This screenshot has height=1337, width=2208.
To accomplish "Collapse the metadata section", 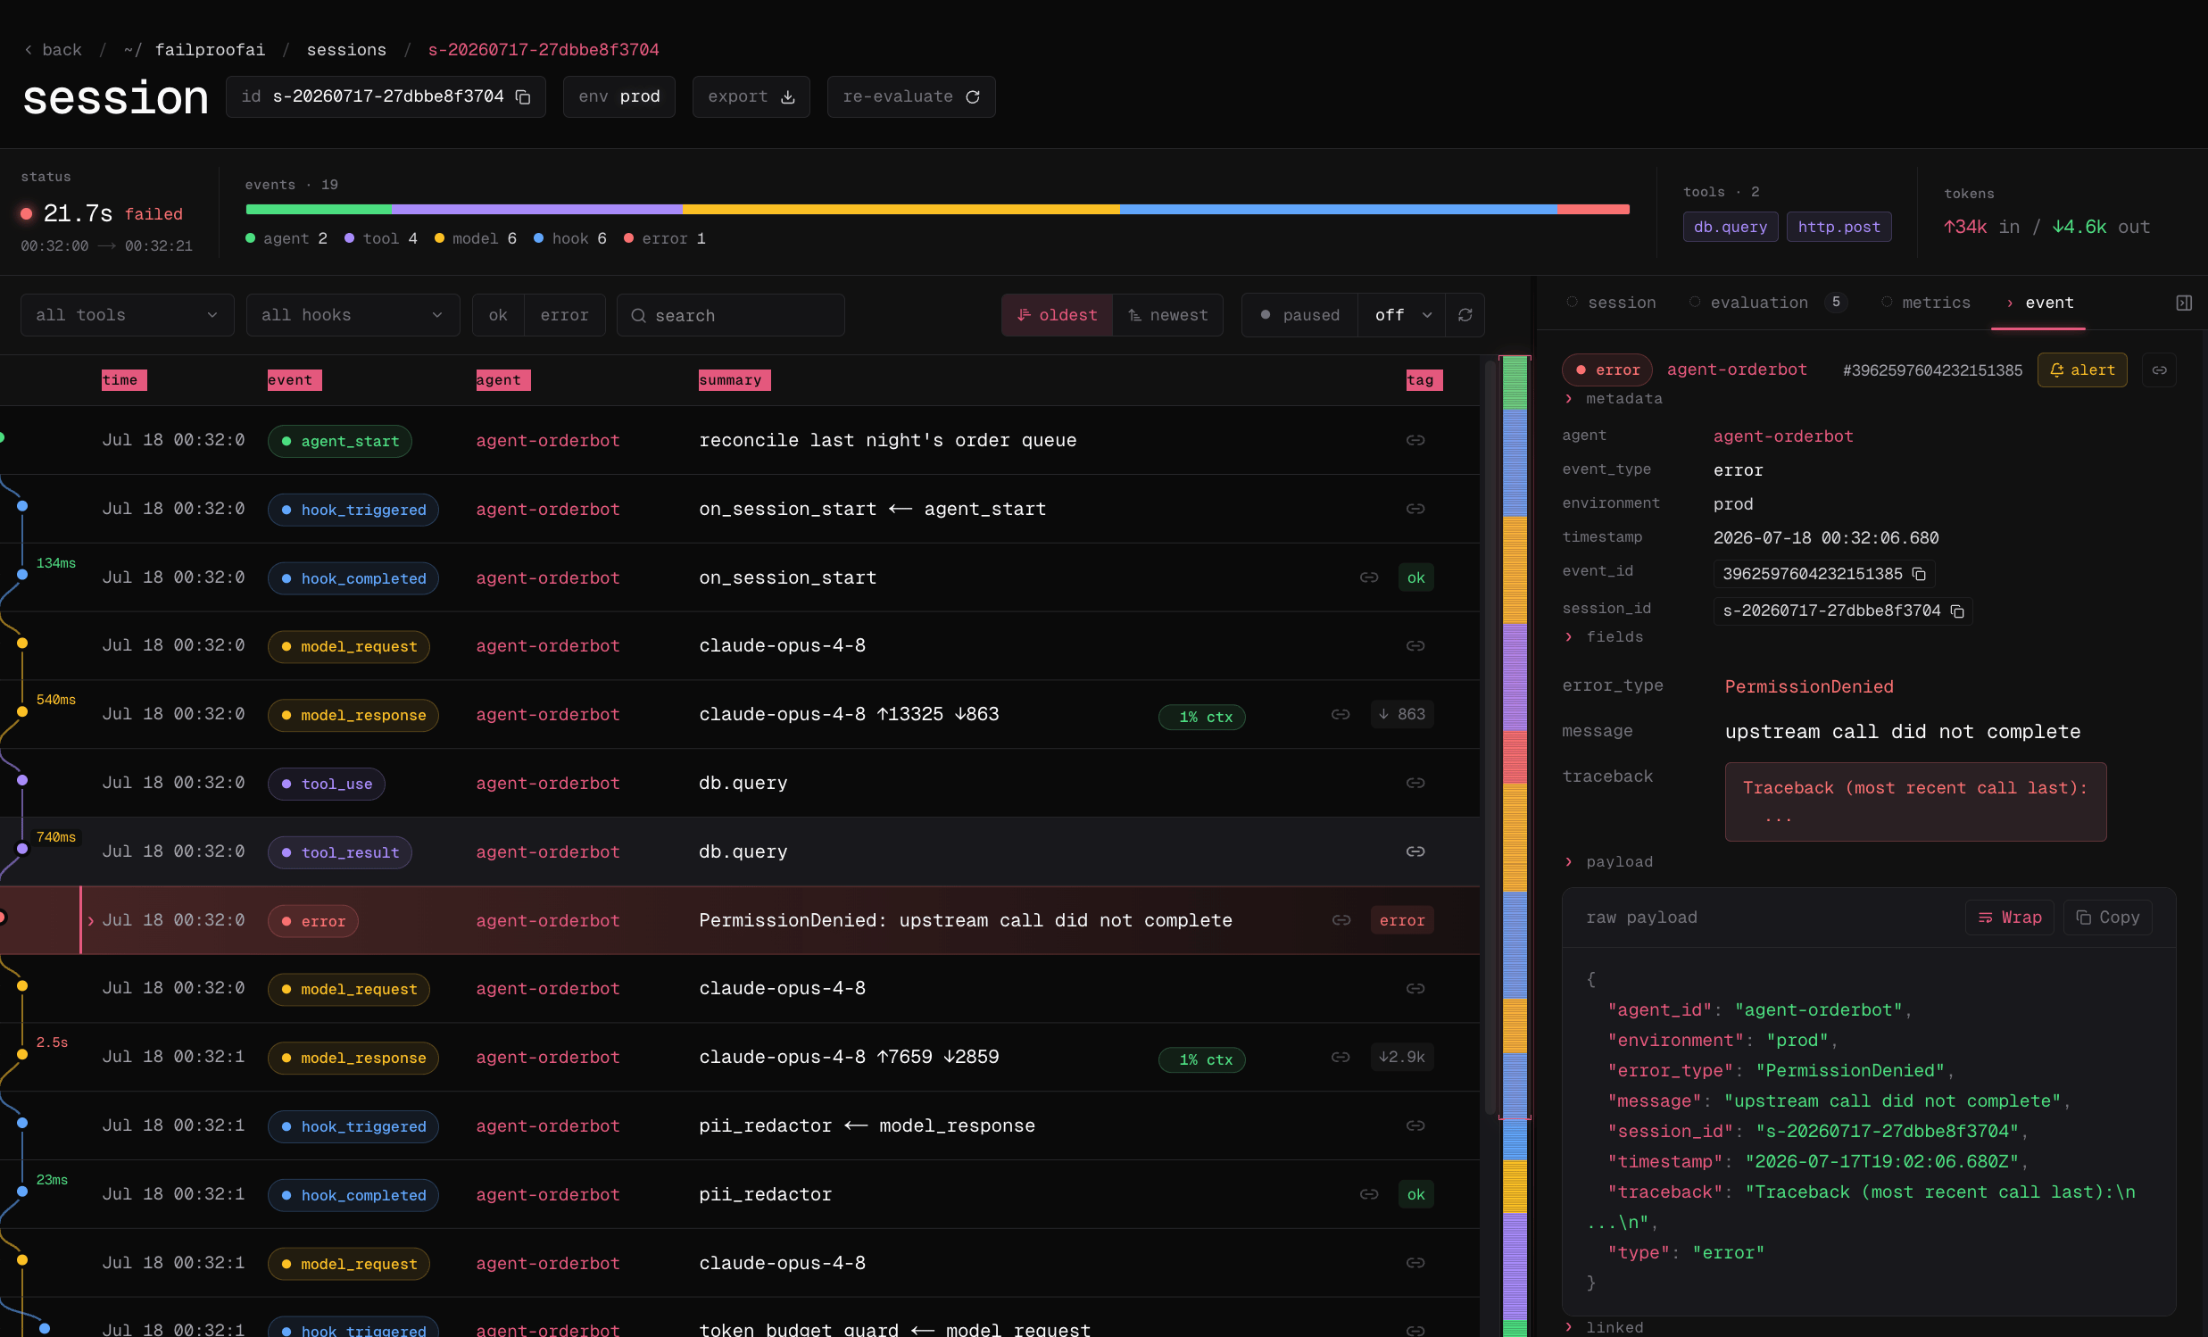I will coord(1613,399).
